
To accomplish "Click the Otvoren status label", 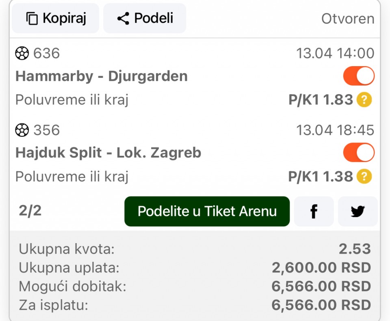I will 348,19.
